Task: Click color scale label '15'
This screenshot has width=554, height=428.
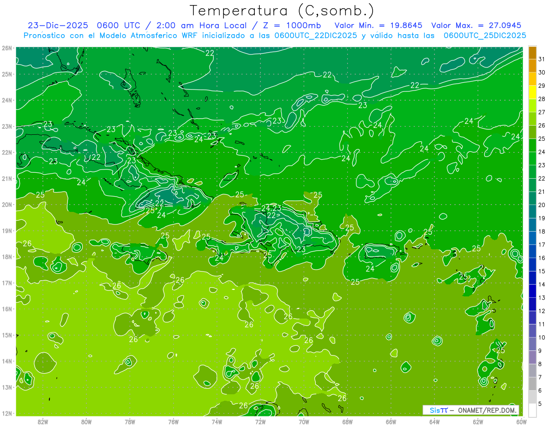Action: [x=542, y=271]
